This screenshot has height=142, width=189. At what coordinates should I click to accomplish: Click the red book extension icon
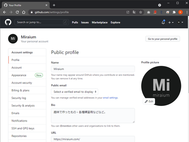pos(155,12)
